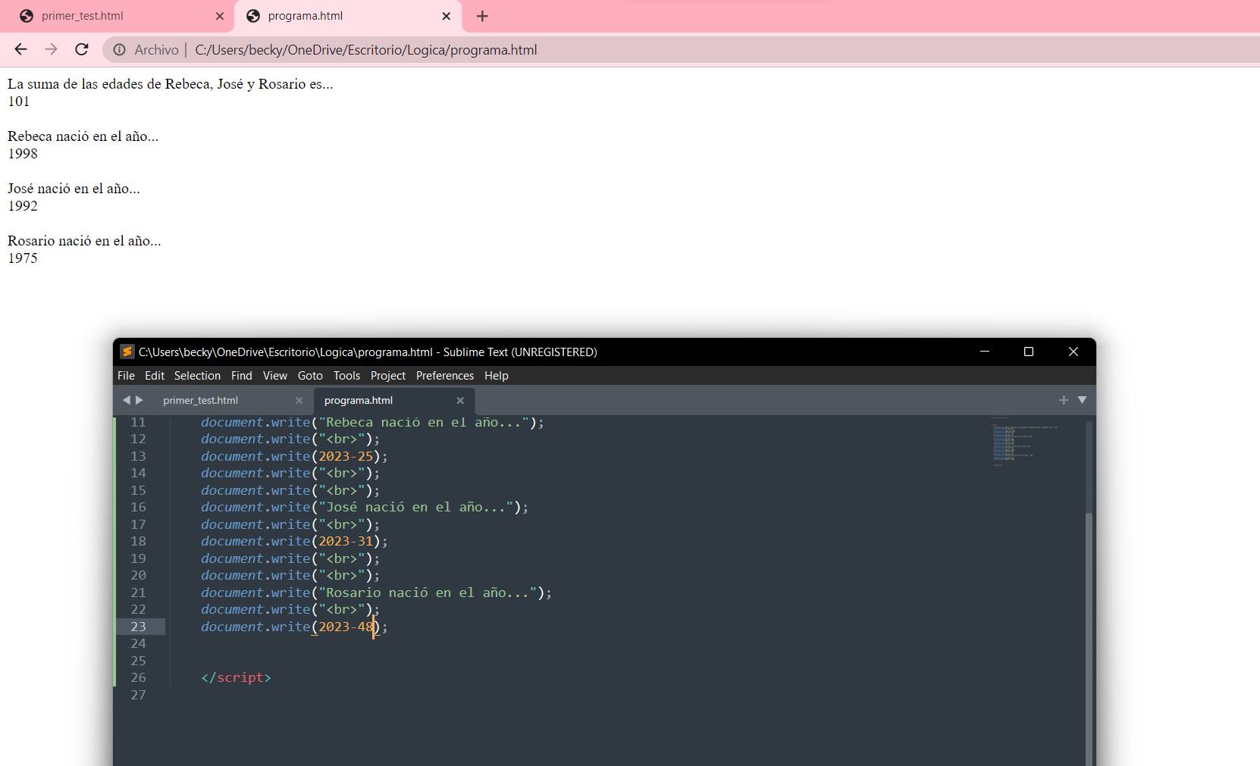Close the primer_test.html tab in Sublime Text
The image size is (1260, 766).
tap(299, 401)
